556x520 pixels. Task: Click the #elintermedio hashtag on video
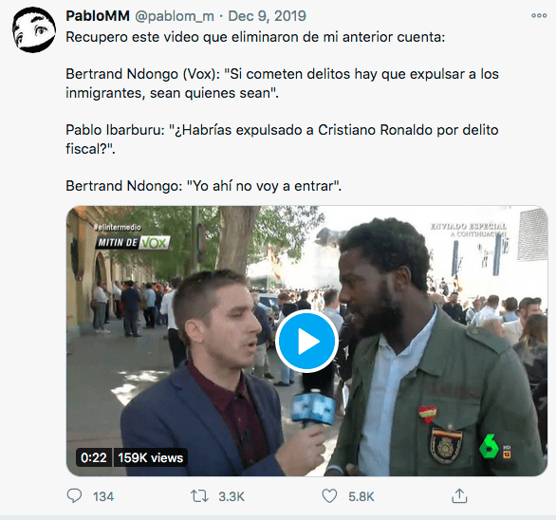(x=118, y=228)
